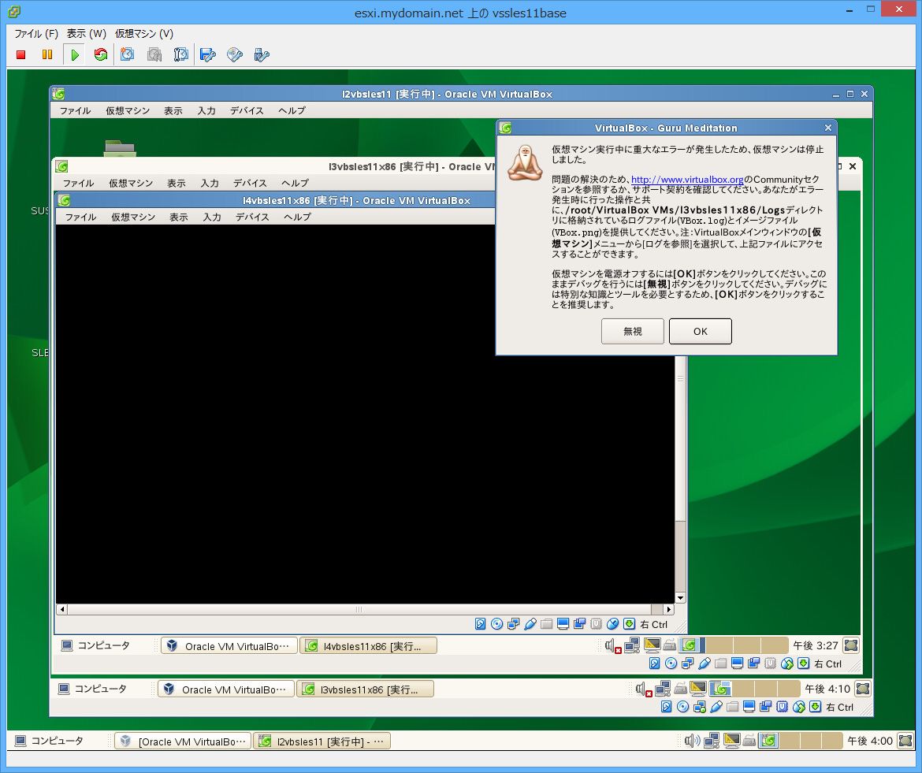Select l2vbsles11 [実行中] taskbar entry
The width and height of the screenshot is (922, 773).
pyautogui.click(x=322, y=741)
